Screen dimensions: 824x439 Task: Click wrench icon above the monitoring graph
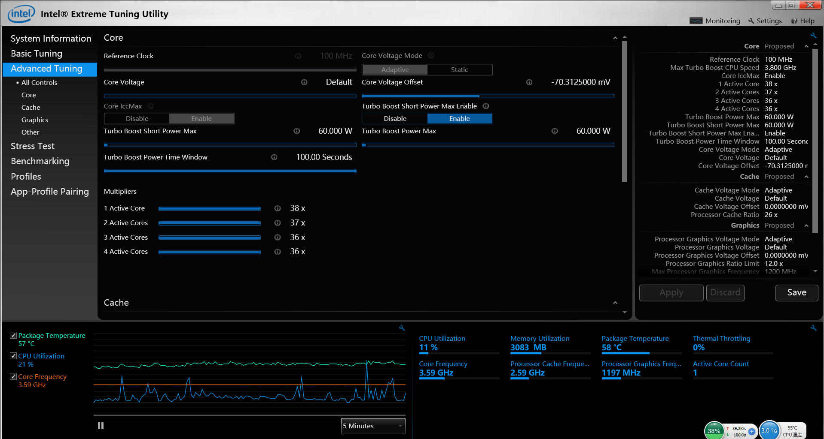coord(402,328)
